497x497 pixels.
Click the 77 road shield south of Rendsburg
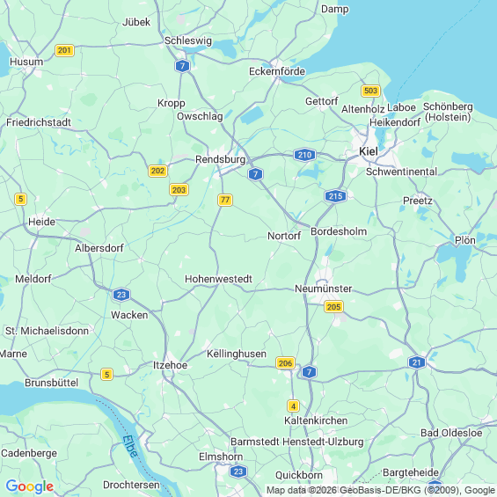(x=225, y=200)
